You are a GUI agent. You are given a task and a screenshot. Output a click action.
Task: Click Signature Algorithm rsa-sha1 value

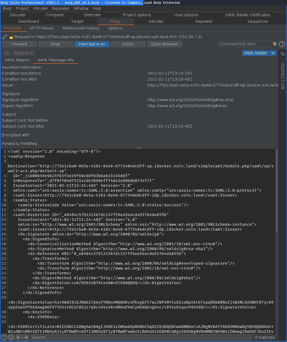(191, 100)
